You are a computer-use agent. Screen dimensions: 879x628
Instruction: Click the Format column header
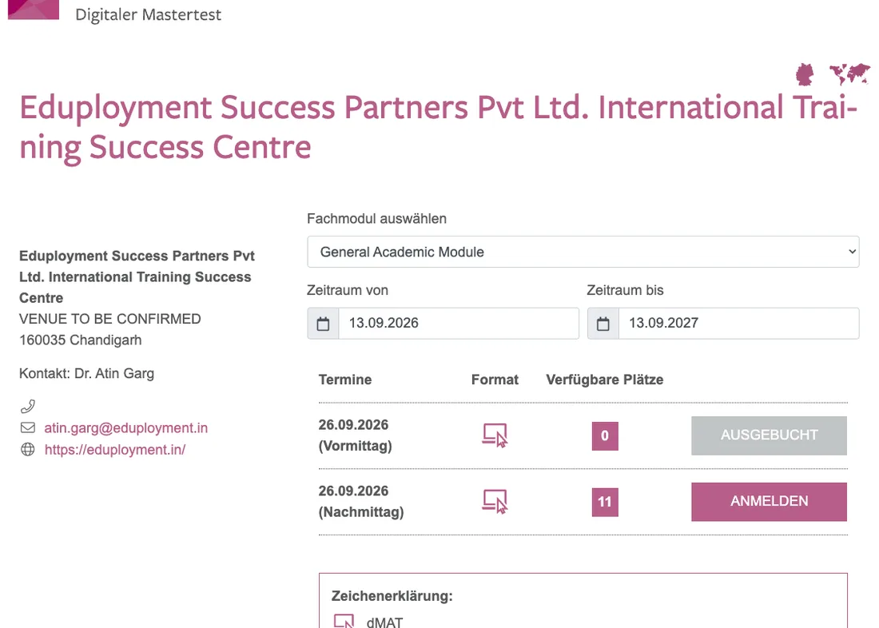click(x=495, y=380)
